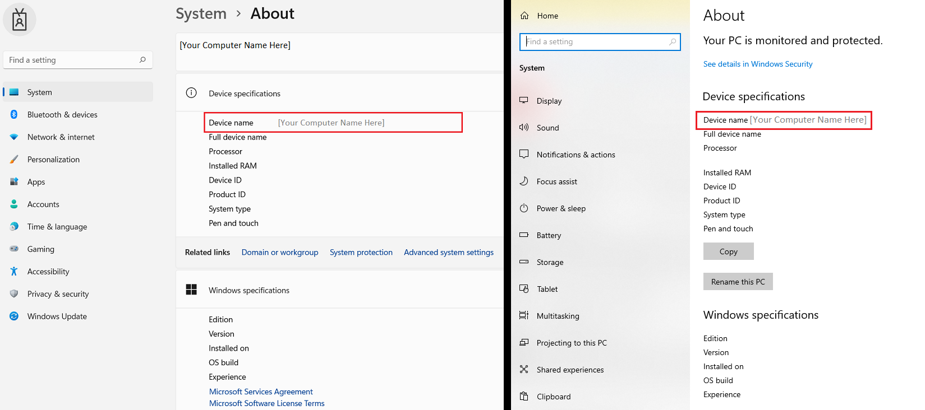The height and width of the screenshot is (410, 925).
Task: Click the Accessibility figure icon
Action: pos(14,271)
